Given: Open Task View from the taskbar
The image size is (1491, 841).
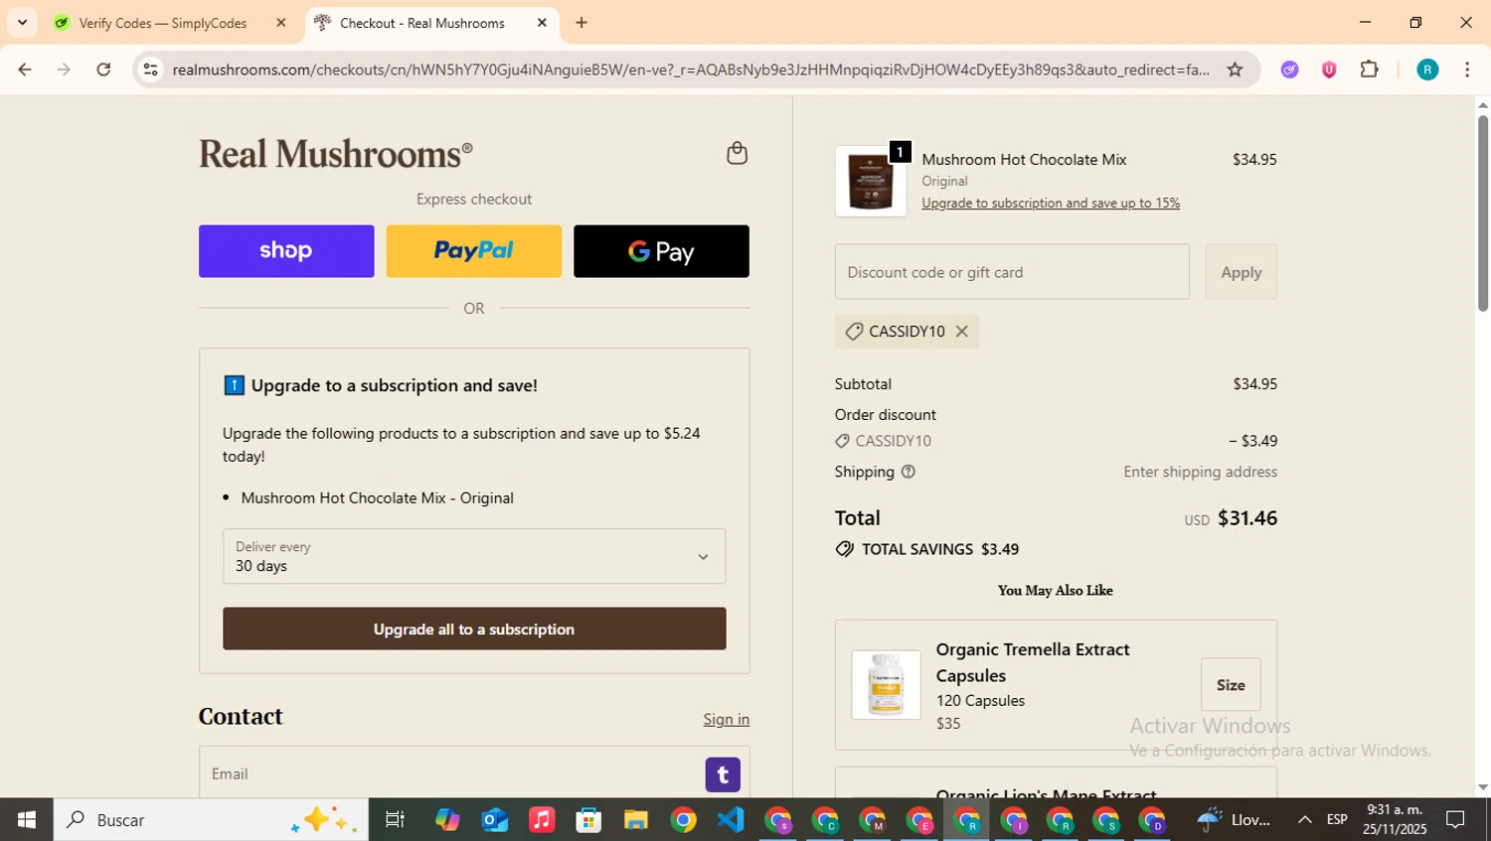Looking at the screenshot, I should pos(395,820).
